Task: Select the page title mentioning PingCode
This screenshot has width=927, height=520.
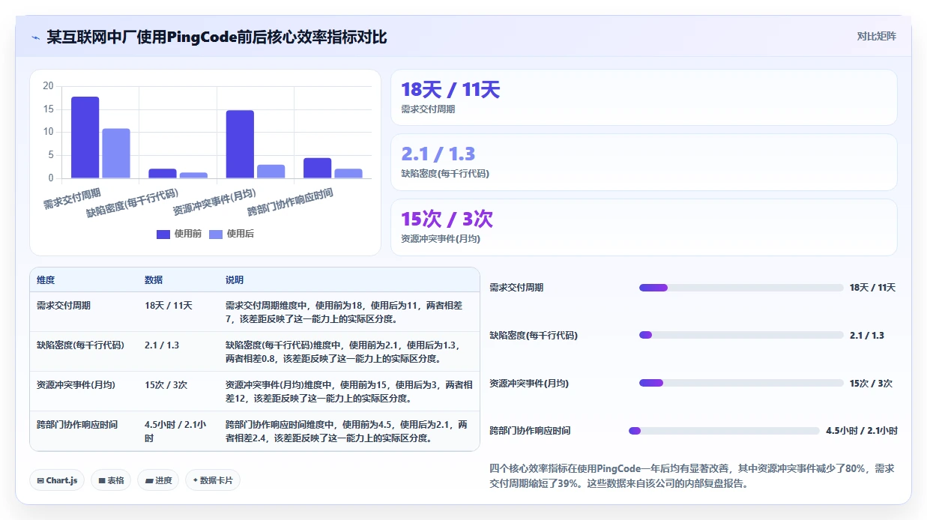Action: (x=217, y=37)
